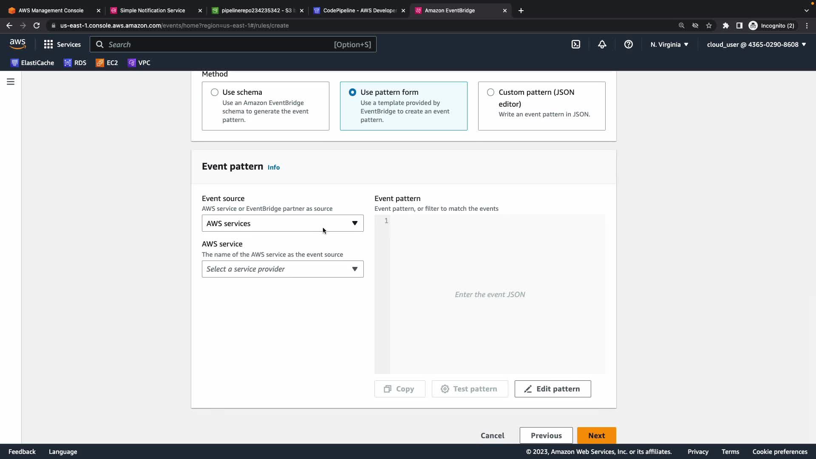Image resolution: width=816 pixels, height=459 pixels.
Task: Select the Use pattern form option
Action: [352, 92]
